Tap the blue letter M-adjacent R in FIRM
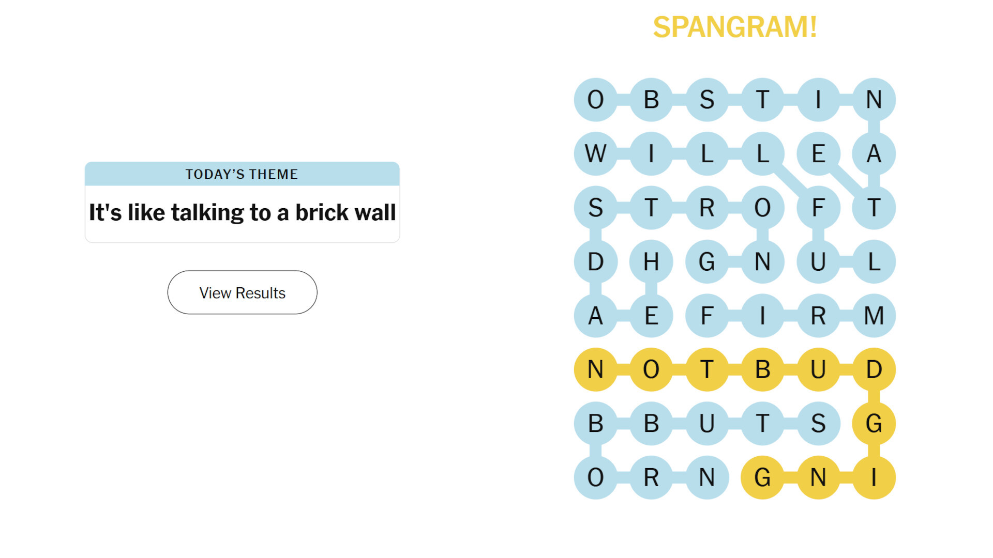993x558 pixels. click(x=818, y=316)
